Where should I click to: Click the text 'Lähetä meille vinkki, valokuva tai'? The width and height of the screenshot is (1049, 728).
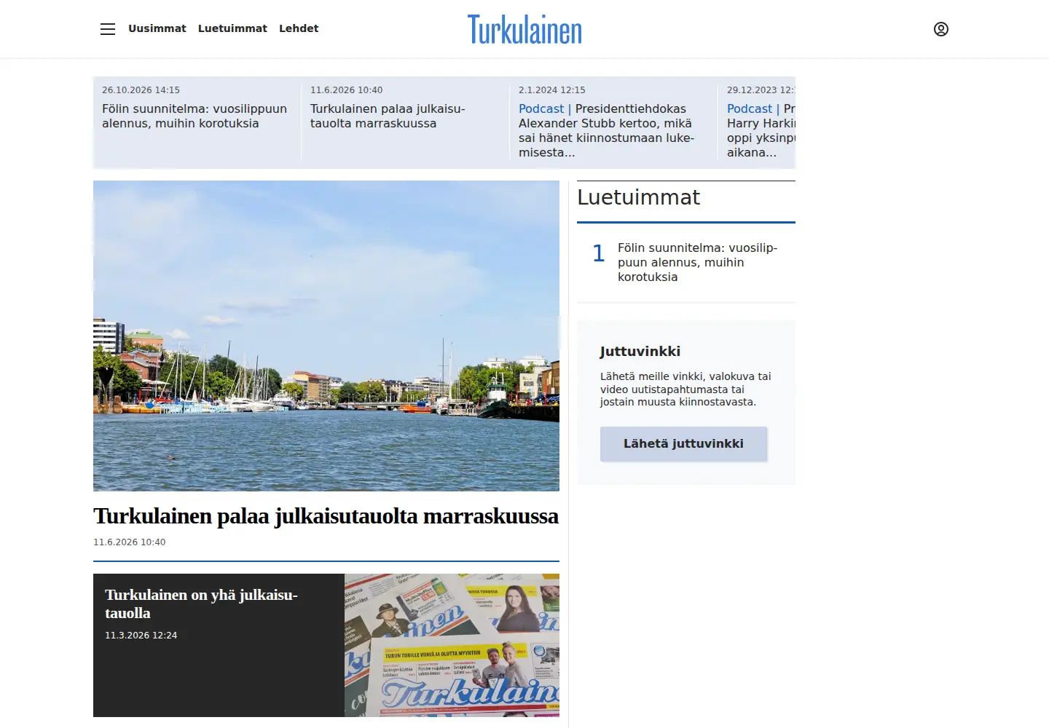685,376
